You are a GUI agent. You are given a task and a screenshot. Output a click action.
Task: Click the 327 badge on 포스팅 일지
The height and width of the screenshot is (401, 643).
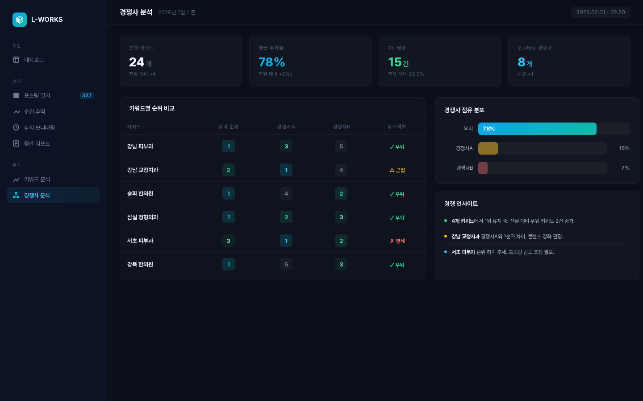(87, 95)
